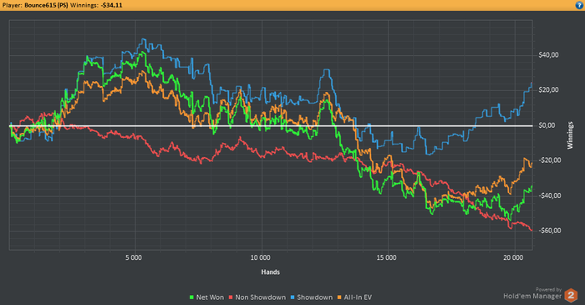Click the blue help icon in the header

point(579,5)
